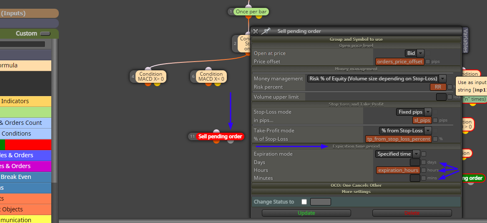This screenshot has width=487, height=223.
Task: Click the sl_pips field
Action: [x=422, y=120]
